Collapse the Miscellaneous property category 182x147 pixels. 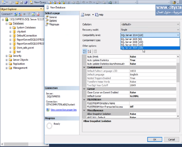coord(84,110)
